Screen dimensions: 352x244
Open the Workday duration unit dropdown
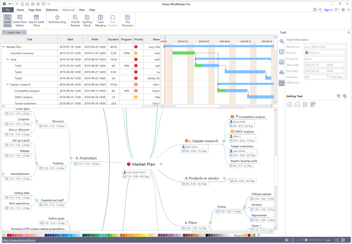[339, 77]
